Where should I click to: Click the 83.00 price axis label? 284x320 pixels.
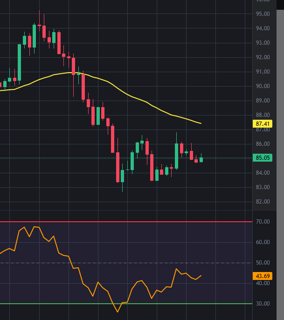[x=263, y=187]
